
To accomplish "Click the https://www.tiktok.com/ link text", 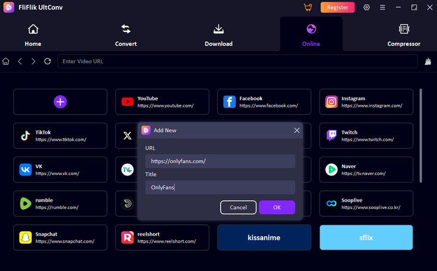I will coord(61,140).
